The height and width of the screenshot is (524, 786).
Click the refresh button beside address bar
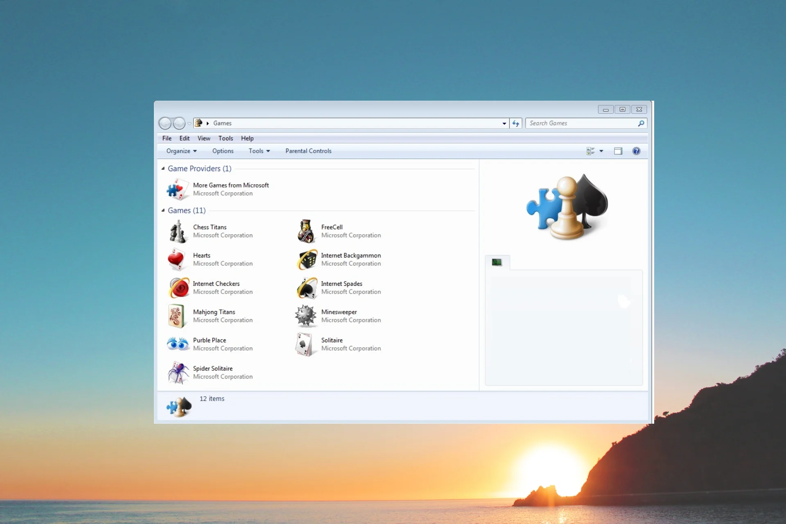pos(516,123)
